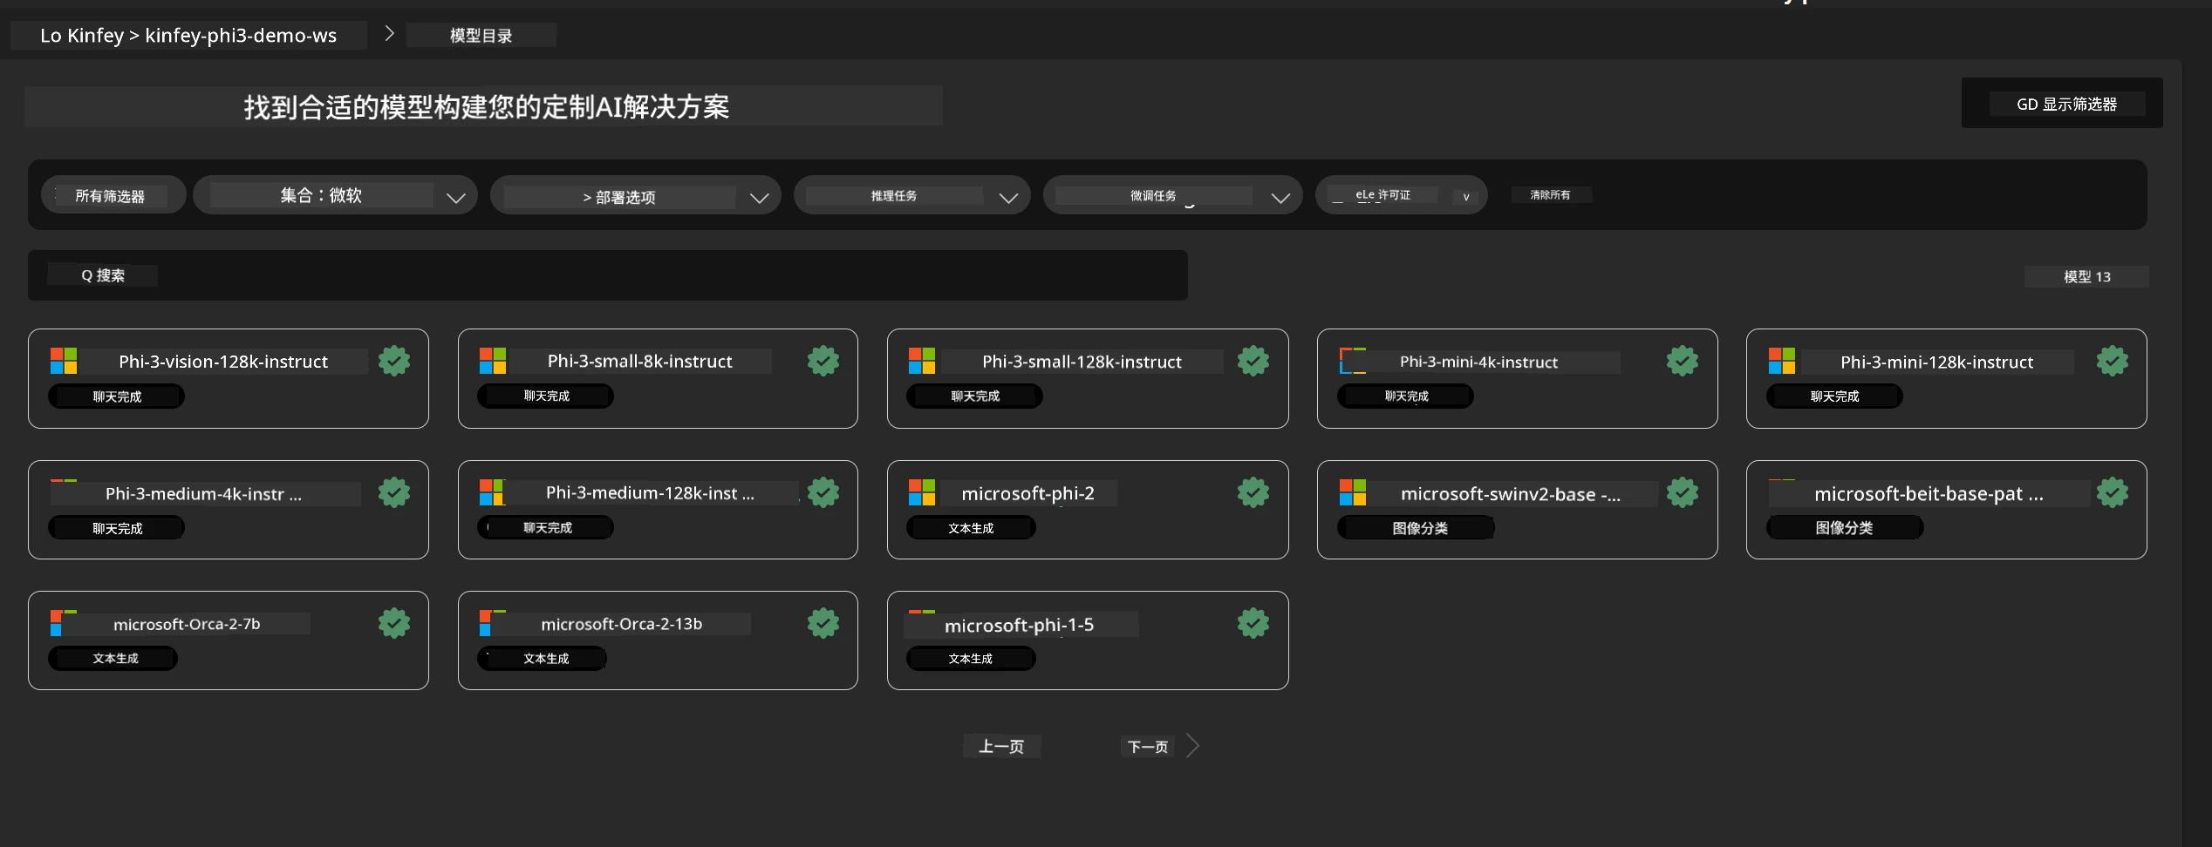Expand the 微调任务 filter dropdown
Viewport: 2212px width, 847px height.
point(1172,195)
